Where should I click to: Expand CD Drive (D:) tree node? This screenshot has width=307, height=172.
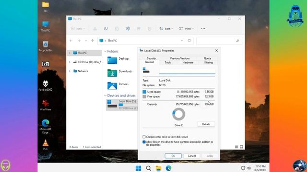click(70, 62)
